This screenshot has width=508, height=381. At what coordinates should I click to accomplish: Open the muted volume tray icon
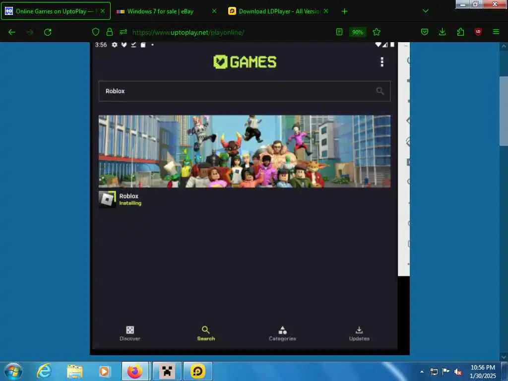click(458, 372)
